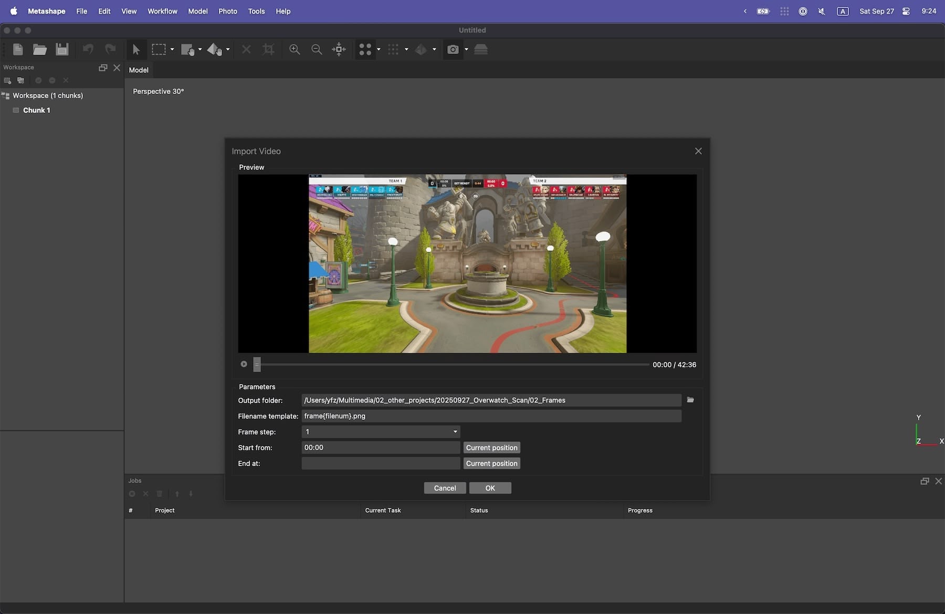Click the Zoom Out magnifier
945x614 pixels.
click(317, 49)
